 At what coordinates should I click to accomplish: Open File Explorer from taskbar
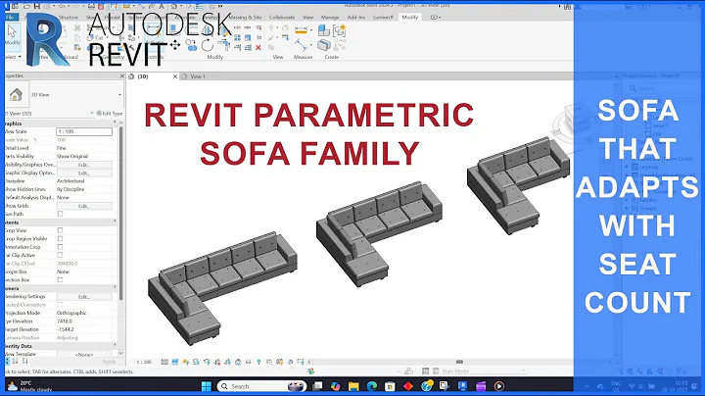353,386
